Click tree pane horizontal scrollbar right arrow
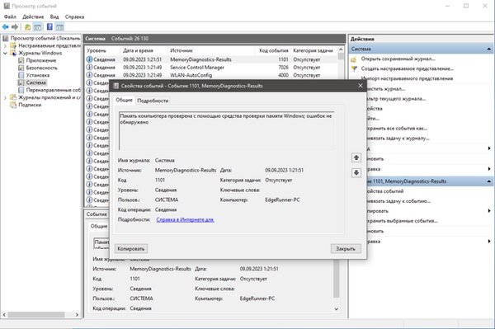Viewport: 495px width, 329px height. pyautogui.click(x=77, y=314)
